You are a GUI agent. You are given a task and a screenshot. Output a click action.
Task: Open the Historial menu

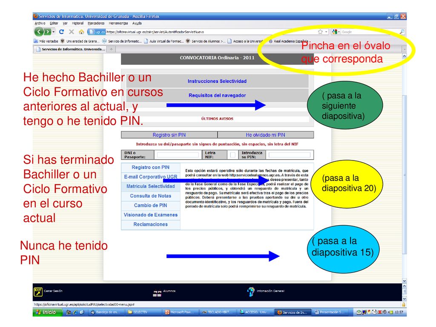coord(77,23)
